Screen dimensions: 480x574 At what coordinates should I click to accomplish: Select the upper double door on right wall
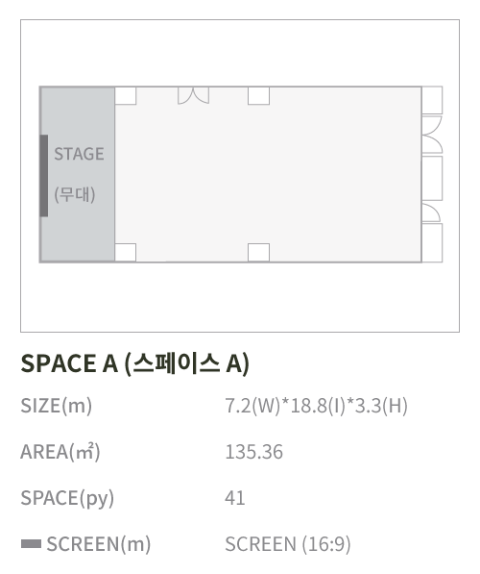coord(432,135)
